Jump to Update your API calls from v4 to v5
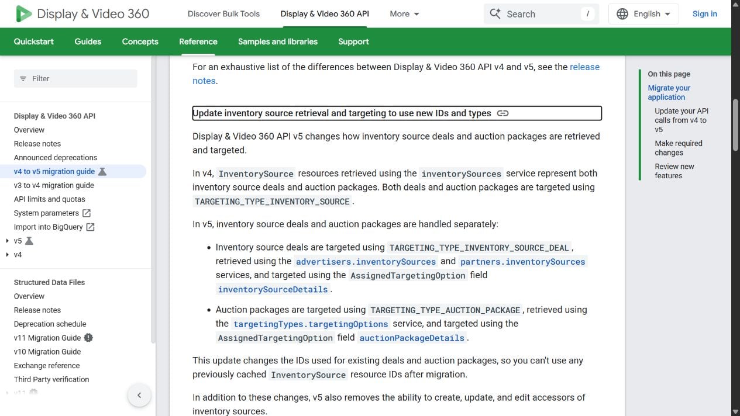 click(682, 120)
